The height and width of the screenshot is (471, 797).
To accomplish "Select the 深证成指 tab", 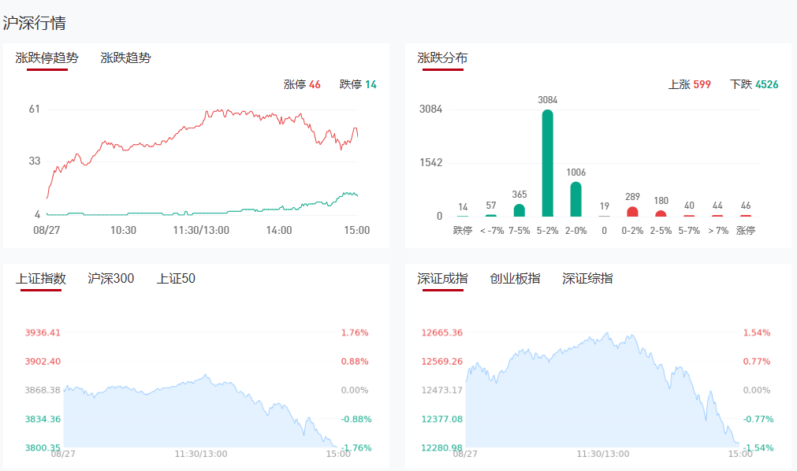I will click(x=442, y=279).
